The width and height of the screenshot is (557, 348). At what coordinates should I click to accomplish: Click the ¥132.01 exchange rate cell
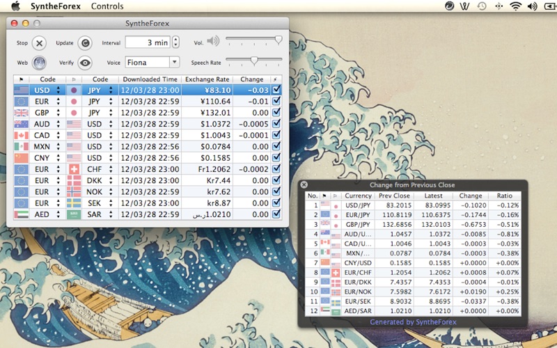click(207, 113)
